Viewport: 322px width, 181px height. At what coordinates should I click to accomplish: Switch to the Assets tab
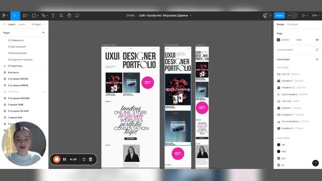pos(22,25)
